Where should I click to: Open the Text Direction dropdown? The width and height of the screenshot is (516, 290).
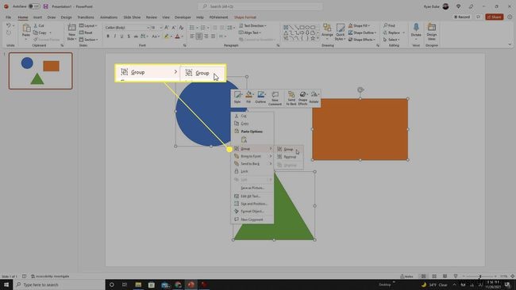click(252, 25)
